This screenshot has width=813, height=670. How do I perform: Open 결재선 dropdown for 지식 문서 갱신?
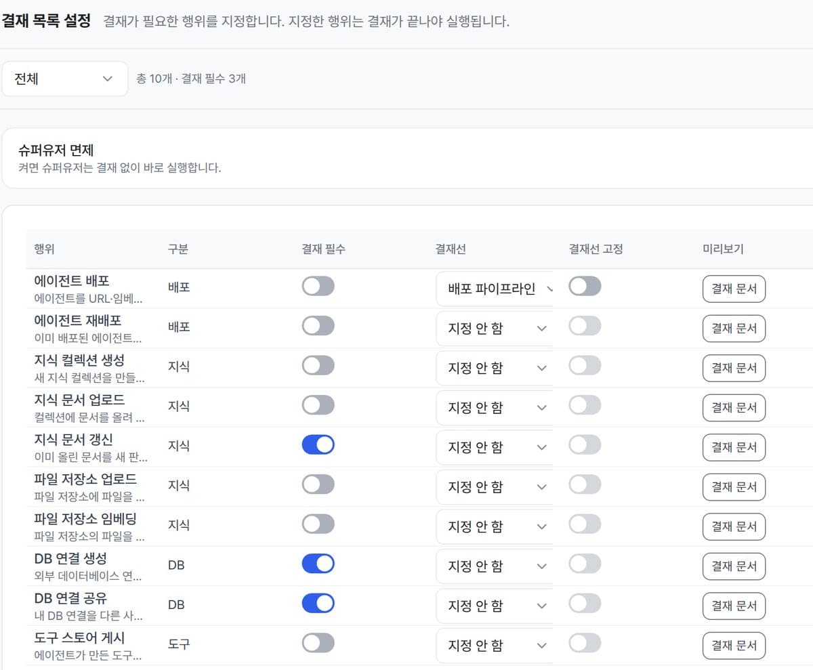(495, 447)
